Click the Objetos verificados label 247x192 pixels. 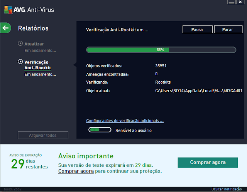[104, 66]
